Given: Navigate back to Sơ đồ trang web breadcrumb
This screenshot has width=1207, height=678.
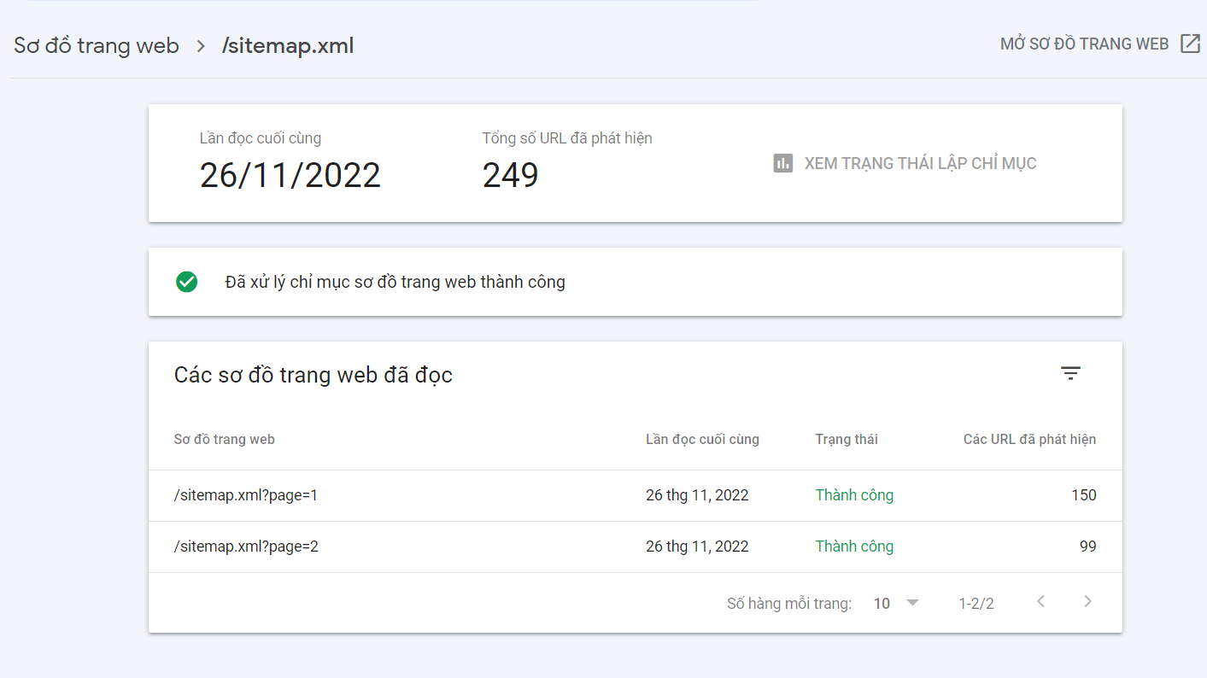Looking at the screenshot, I should click(97, 45).
